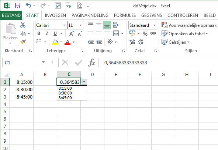
Task: Save the workbook with the floppy icon
Action: pyautogui.click(x=18, y=6)
